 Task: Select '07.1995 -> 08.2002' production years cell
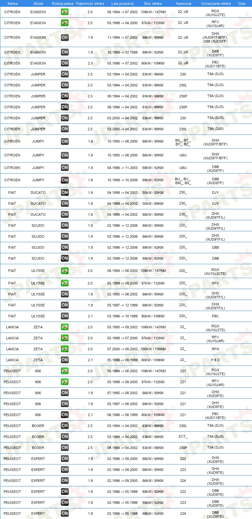[122, 393]
